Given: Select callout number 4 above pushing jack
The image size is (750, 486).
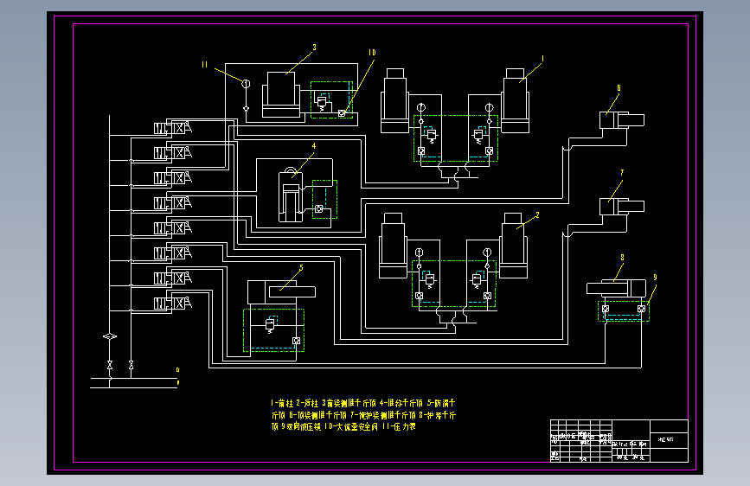Looking at the screenshot, I should [x=314, y=146].
